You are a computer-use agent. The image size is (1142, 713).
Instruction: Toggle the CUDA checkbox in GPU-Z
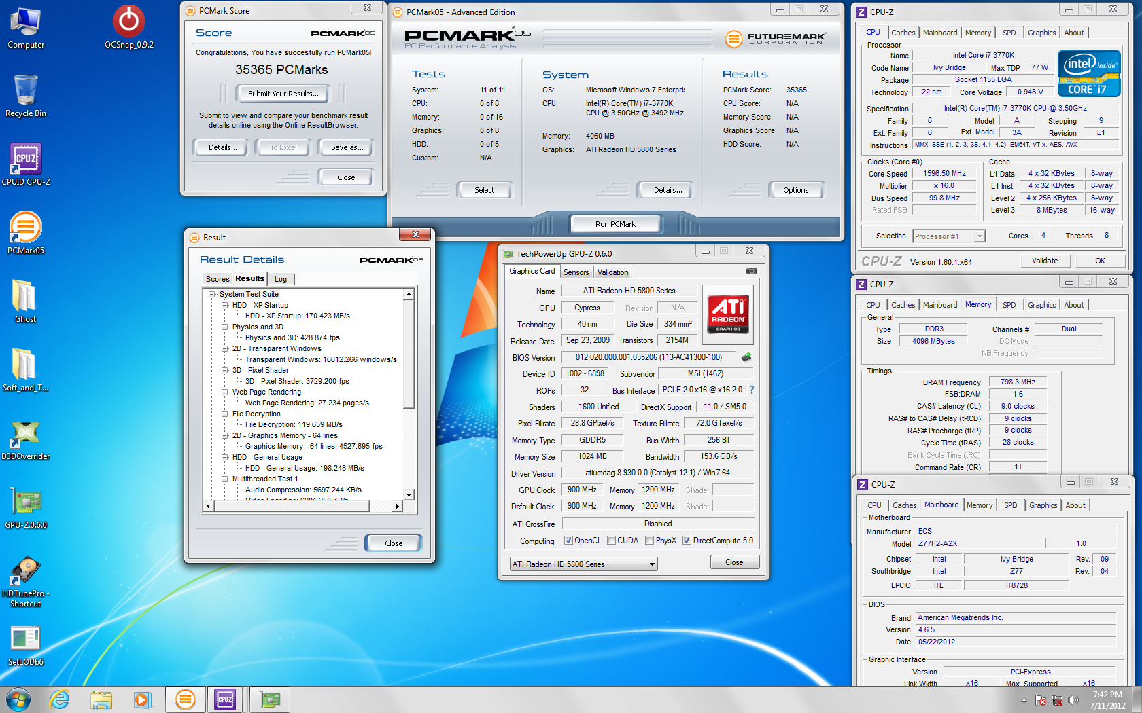pos(612,541)
